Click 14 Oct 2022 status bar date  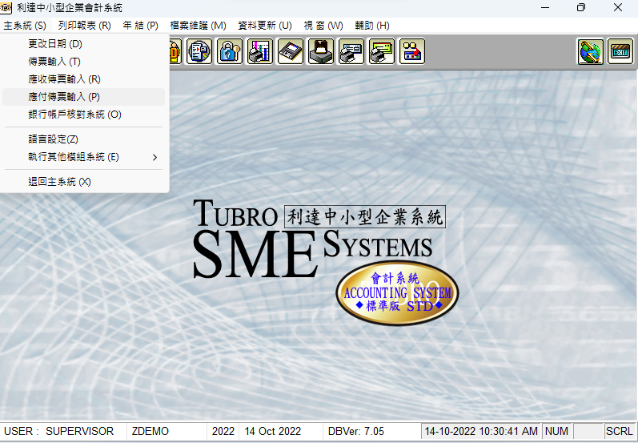pyautogui.click(x=281, y=431)
